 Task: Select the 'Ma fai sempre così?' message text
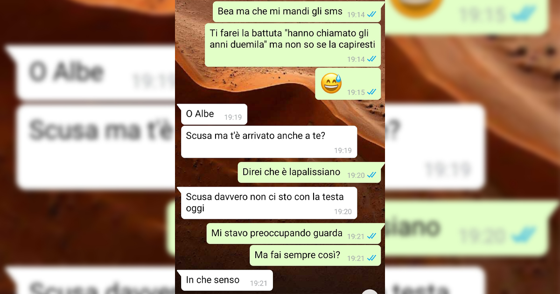pos(297,255)
